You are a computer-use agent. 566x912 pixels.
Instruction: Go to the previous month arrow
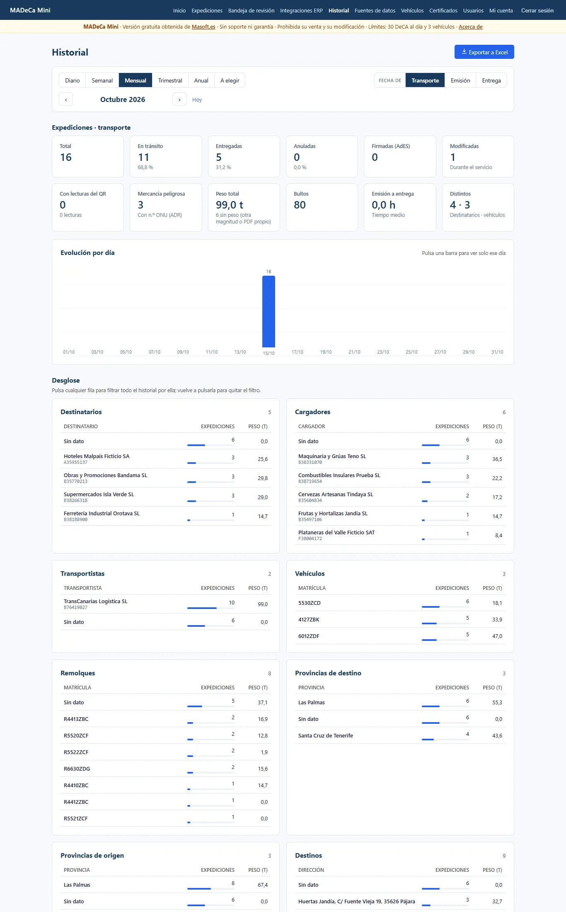66,99
